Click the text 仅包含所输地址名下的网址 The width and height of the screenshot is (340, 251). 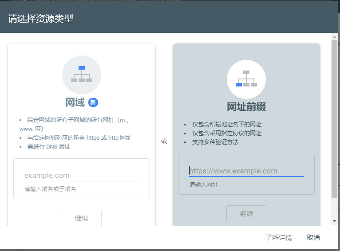[227, 124]
